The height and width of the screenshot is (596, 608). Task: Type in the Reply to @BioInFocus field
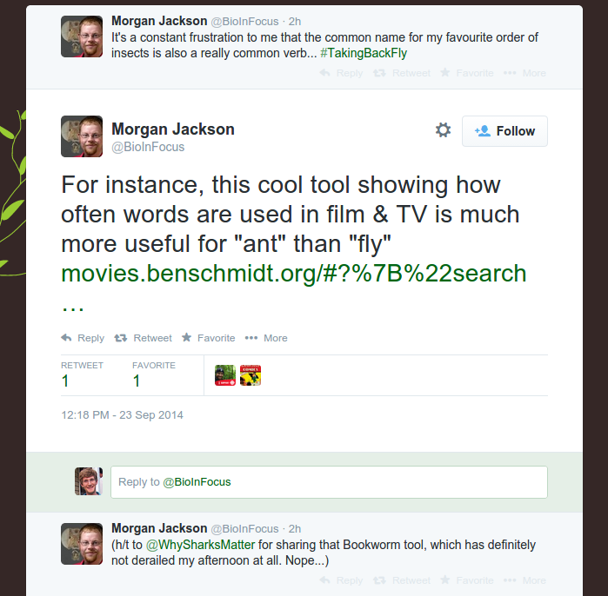tap(328, 481)
